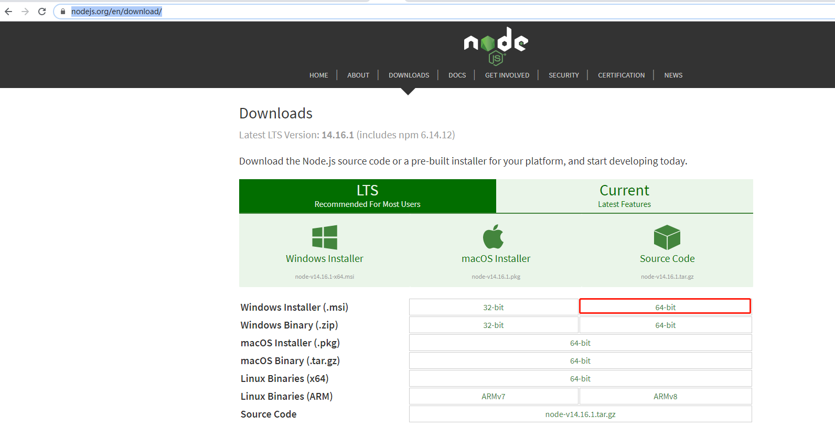Download Windows Binary (.zip) 64-bit

click(x=666, y=325)
